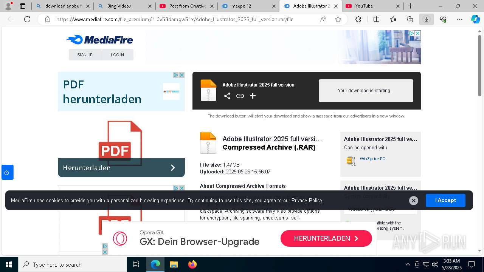
Task: Switch to the 'Post from Creative' tab
Action: tap(186, 6)
